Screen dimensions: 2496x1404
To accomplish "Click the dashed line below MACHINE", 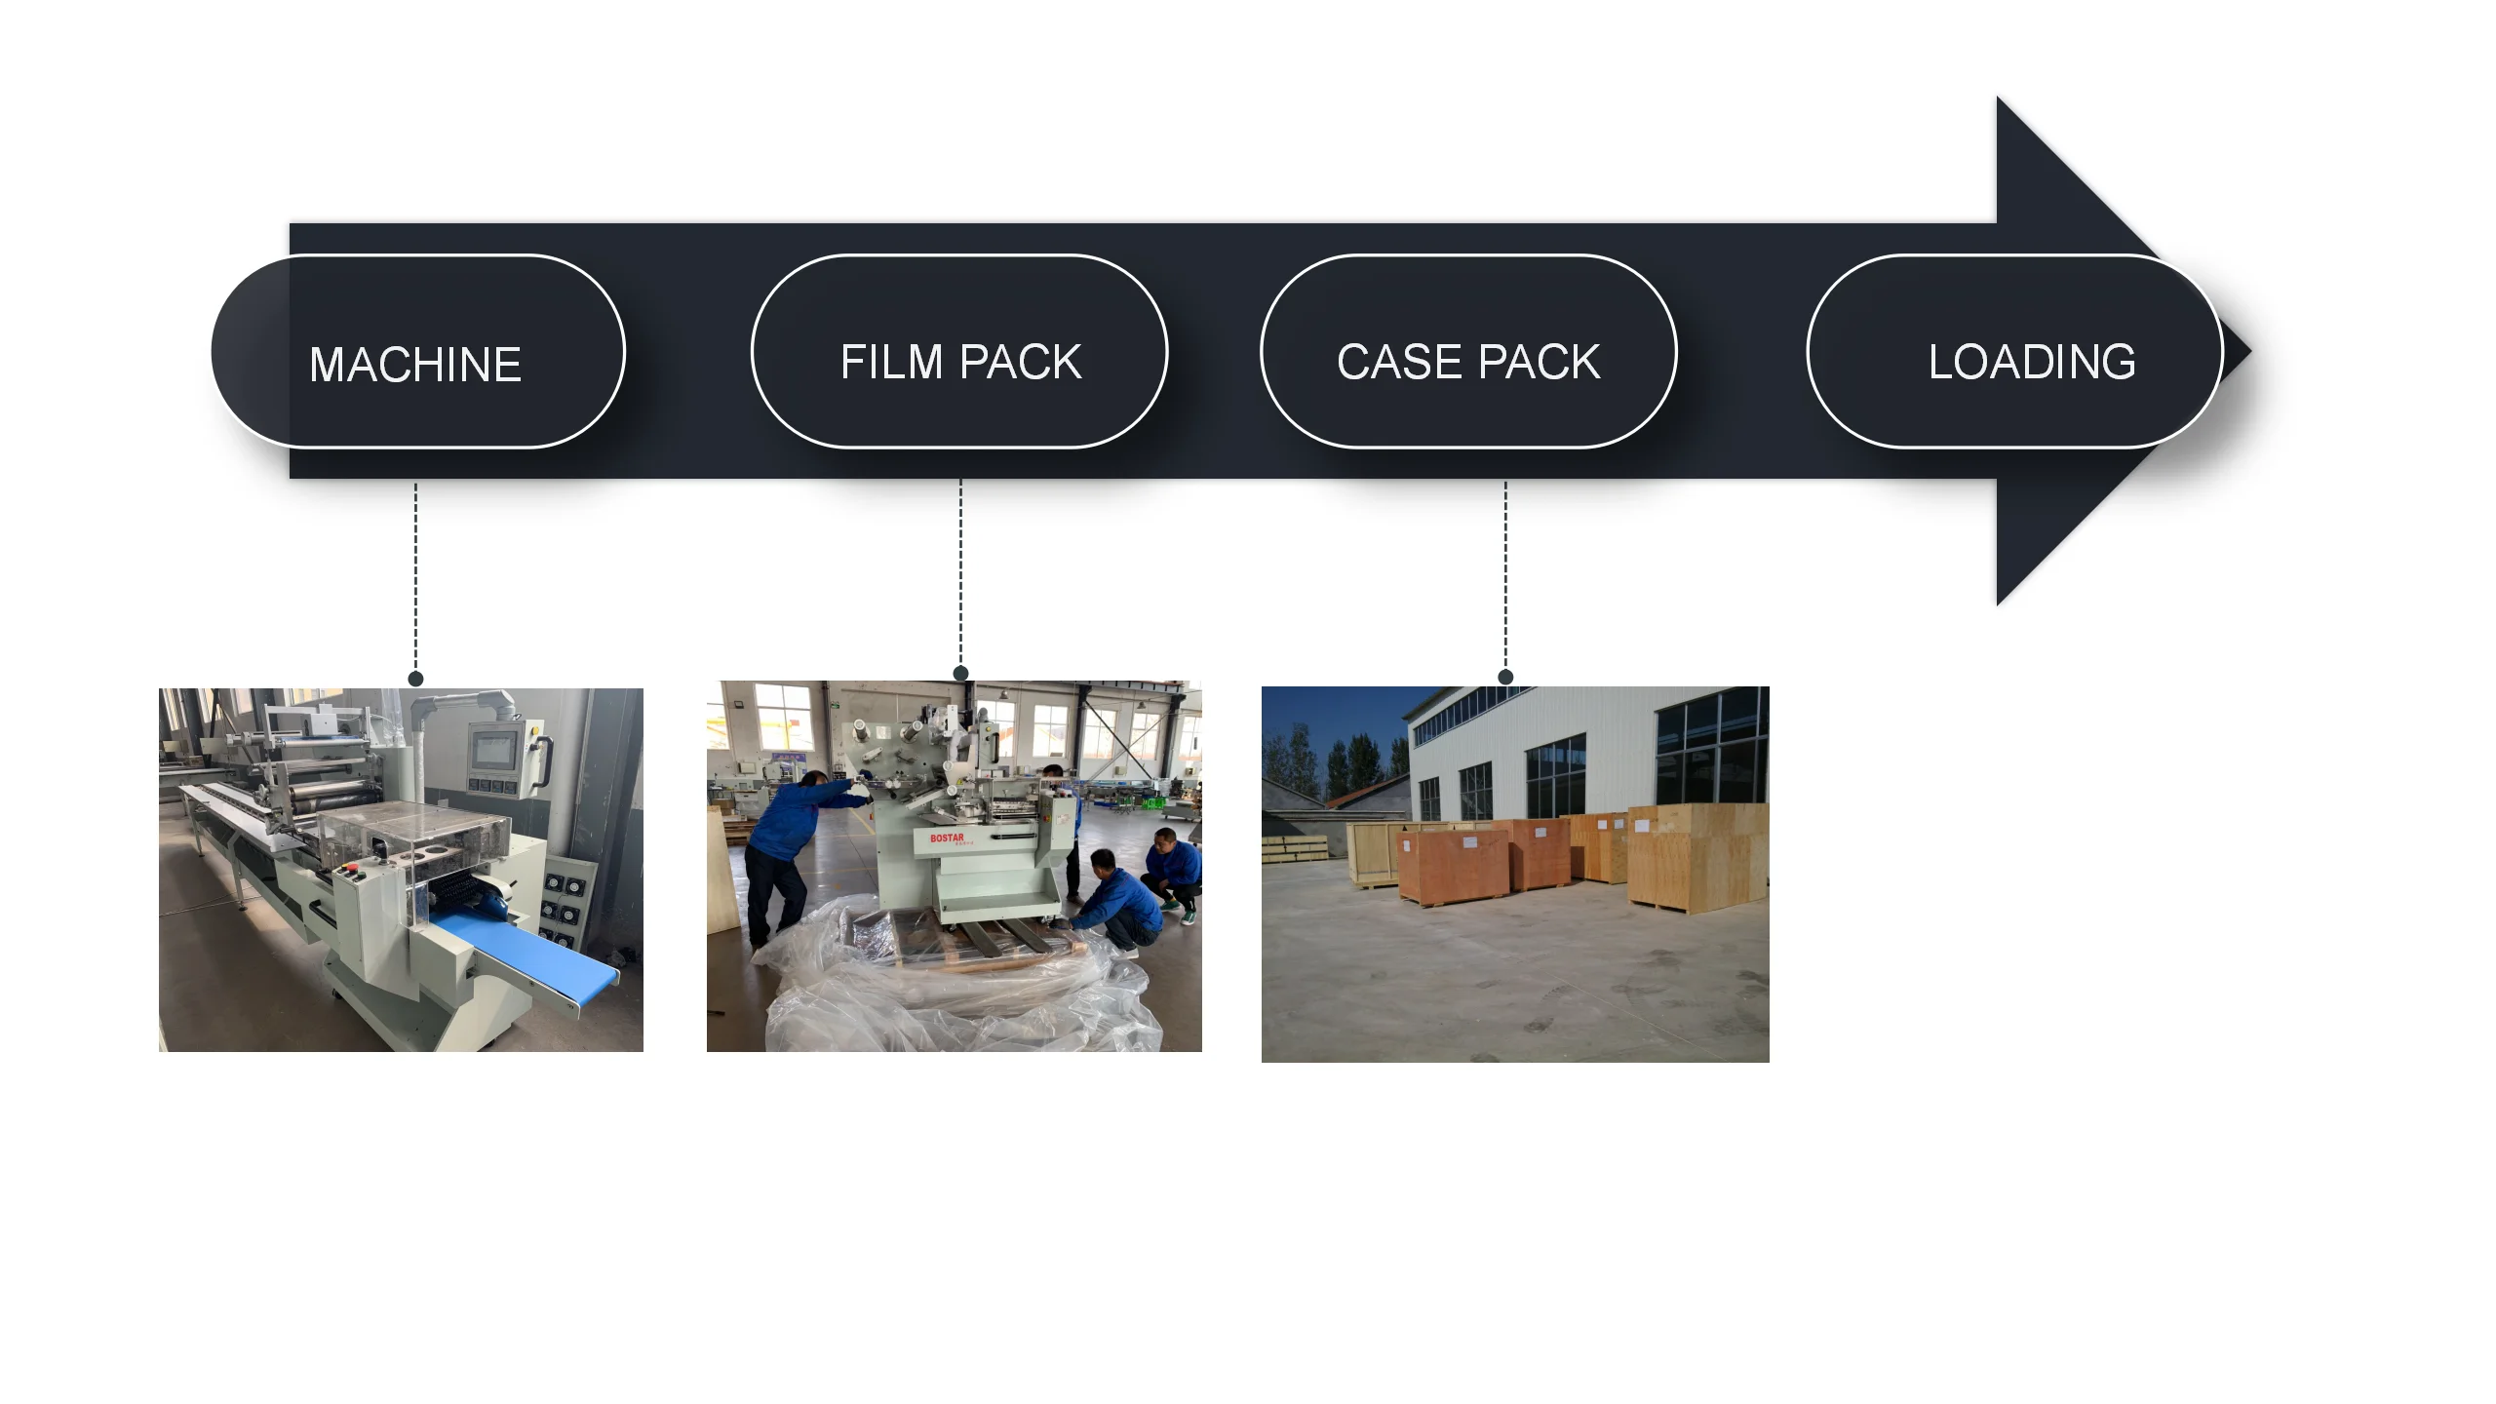I will pos(415,575).
